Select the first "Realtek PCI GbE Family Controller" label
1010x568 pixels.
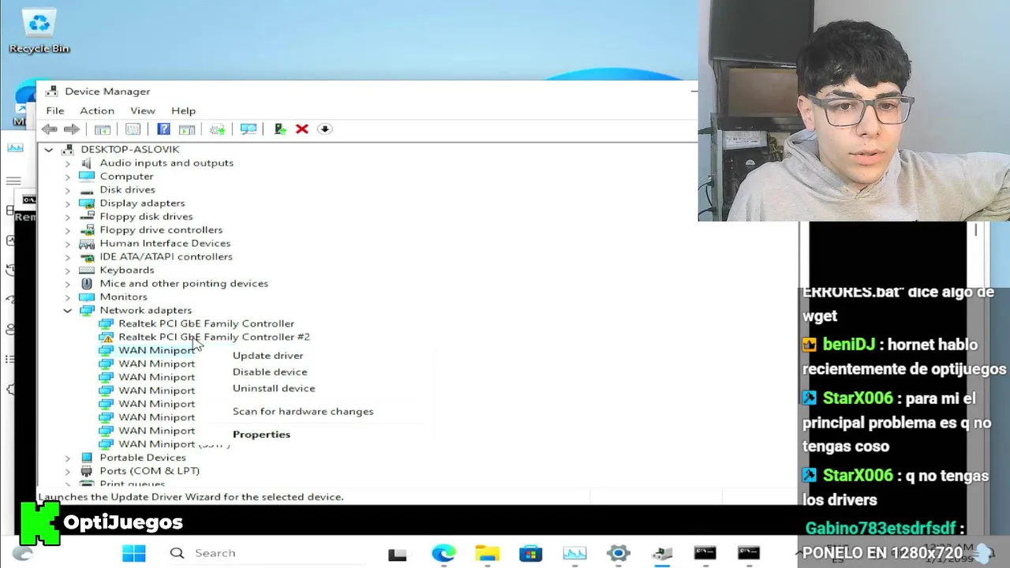coord(206,323)
